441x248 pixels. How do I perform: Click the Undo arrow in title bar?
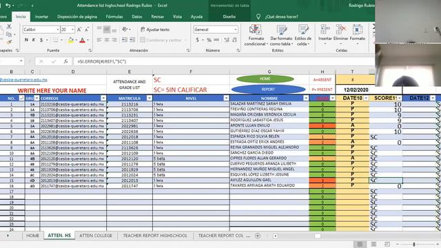click(8, 6)
